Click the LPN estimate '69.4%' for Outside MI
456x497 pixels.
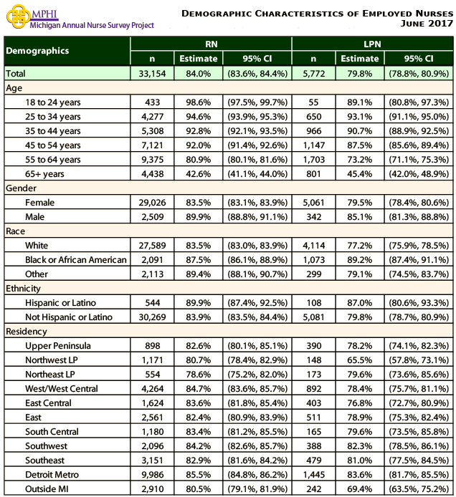click(359, 489)
